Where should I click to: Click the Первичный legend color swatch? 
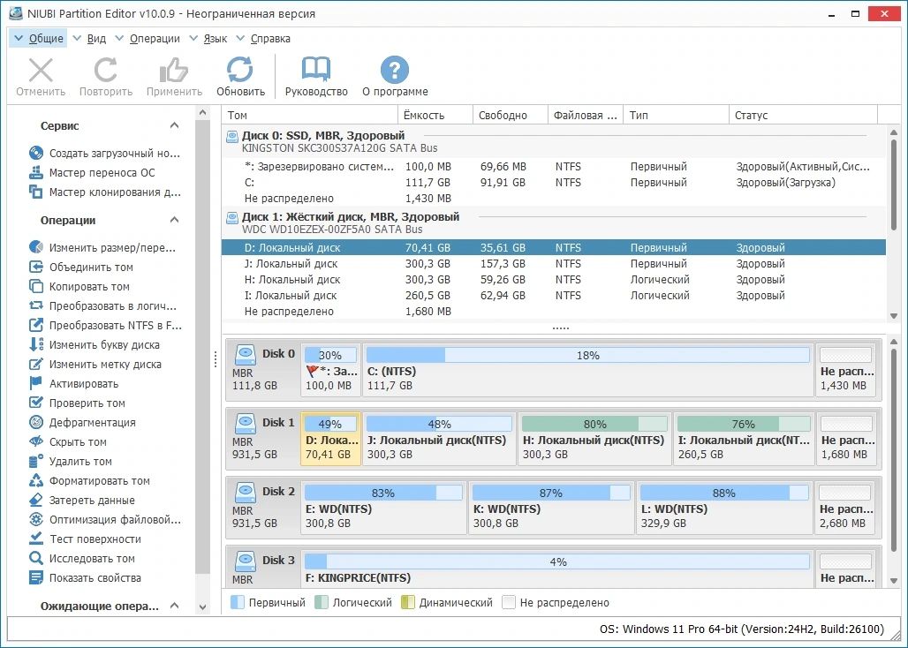[238, 602]
